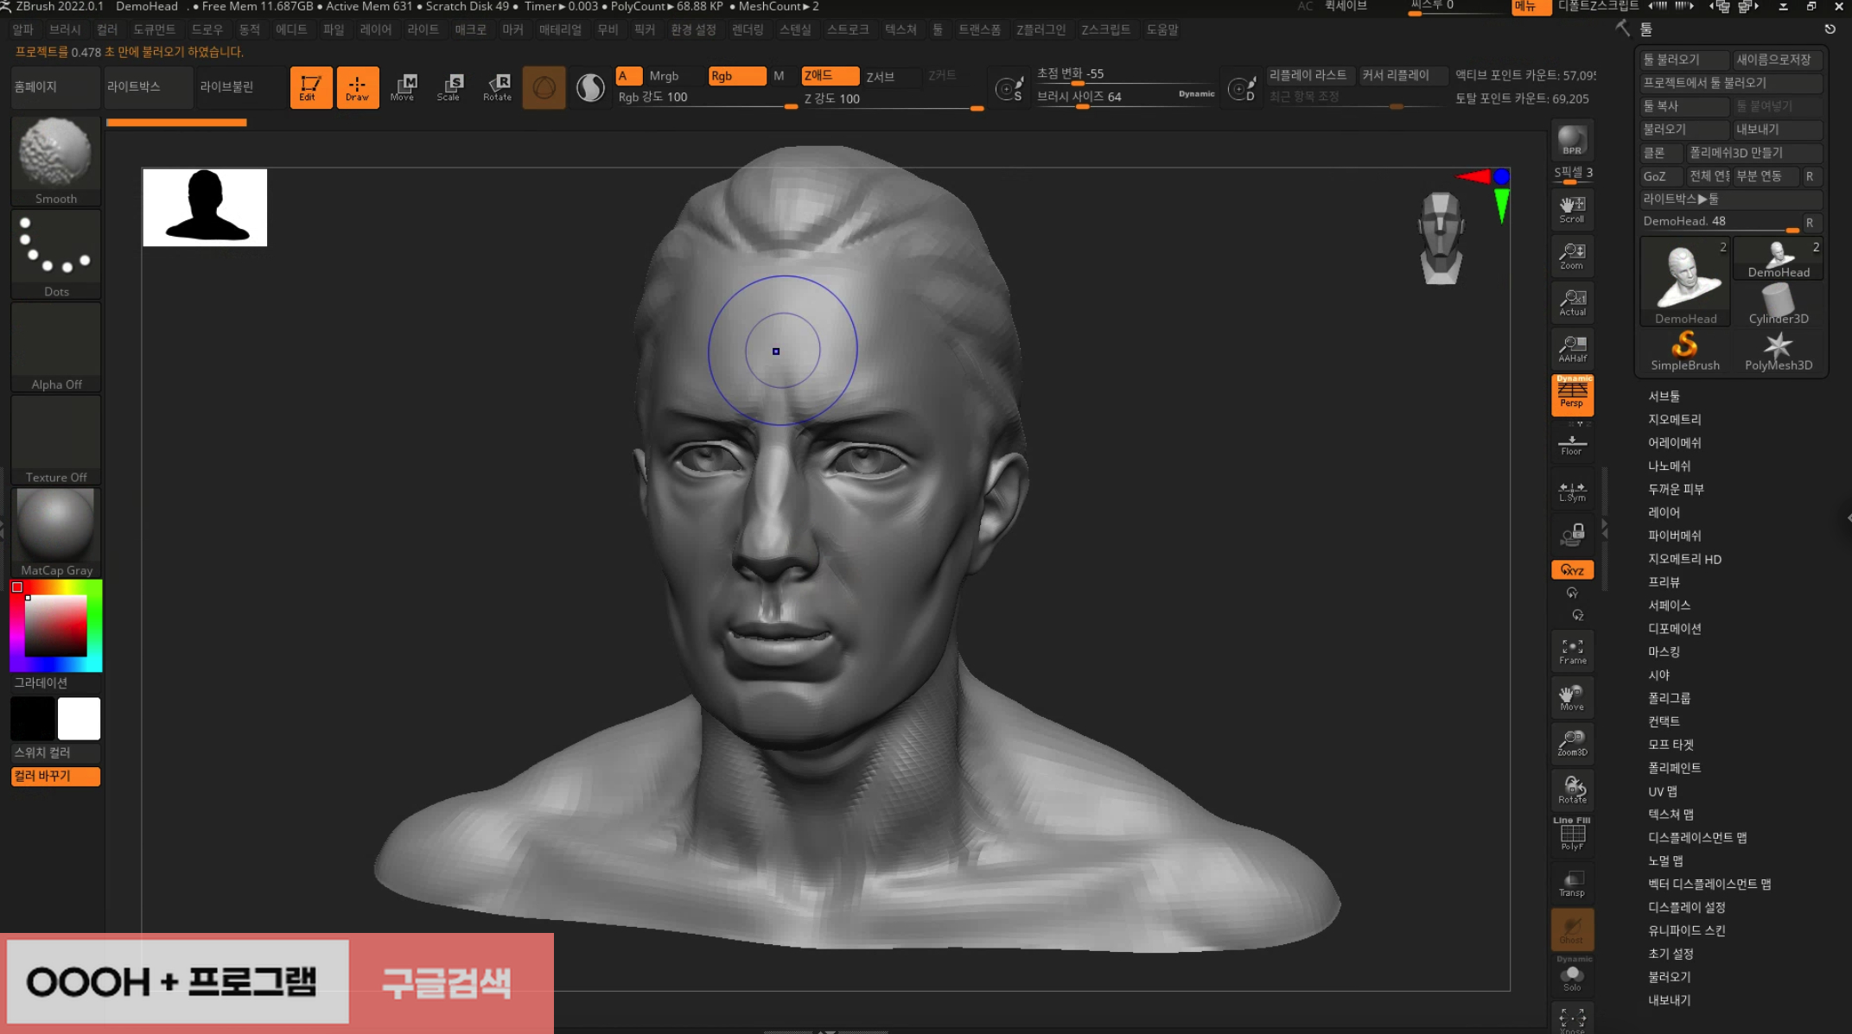Expand the 서브툴 sub-palette

click(1664, 396)
